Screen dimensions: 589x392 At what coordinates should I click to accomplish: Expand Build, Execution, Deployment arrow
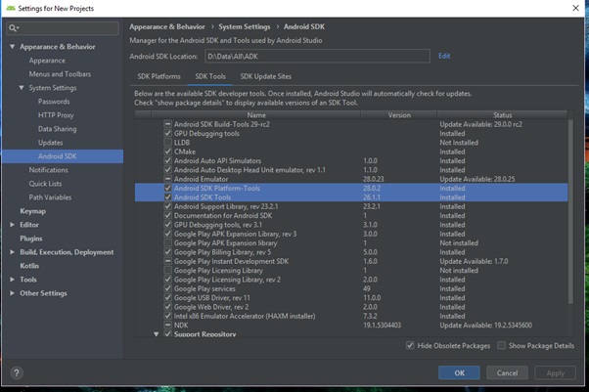click(13, 252)
